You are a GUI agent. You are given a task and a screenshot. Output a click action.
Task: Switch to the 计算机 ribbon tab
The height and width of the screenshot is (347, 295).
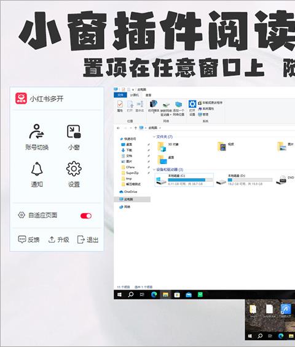(x=135, y=95)
